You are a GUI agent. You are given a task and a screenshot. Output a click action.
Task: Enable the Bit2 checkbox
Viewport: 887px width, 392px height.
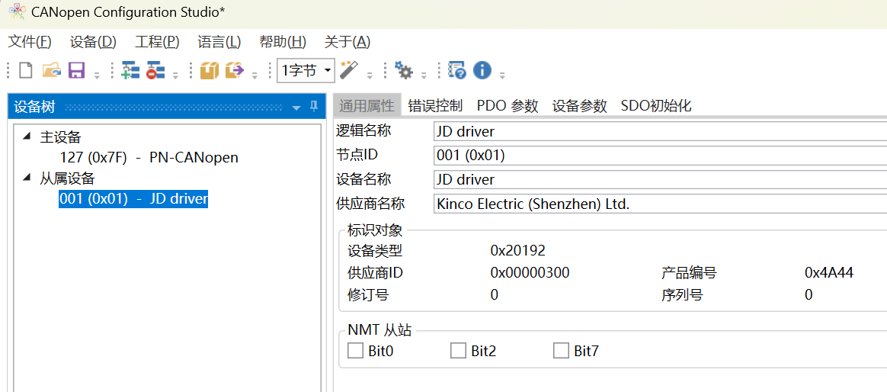tap(458, 351)
